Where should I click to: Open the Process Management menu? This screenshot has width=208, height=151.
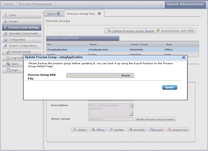pos(35,4)
